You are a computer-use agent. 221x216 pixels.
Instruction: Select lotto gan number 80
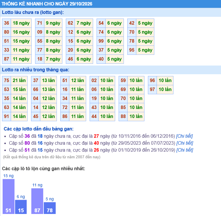tap(7, 32)
